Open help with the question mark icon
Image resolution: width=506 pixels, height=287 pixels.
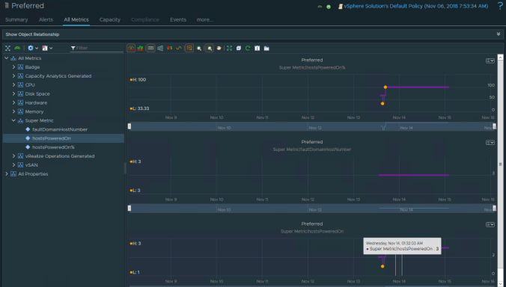pyautogui.click(x=500, y=6)
